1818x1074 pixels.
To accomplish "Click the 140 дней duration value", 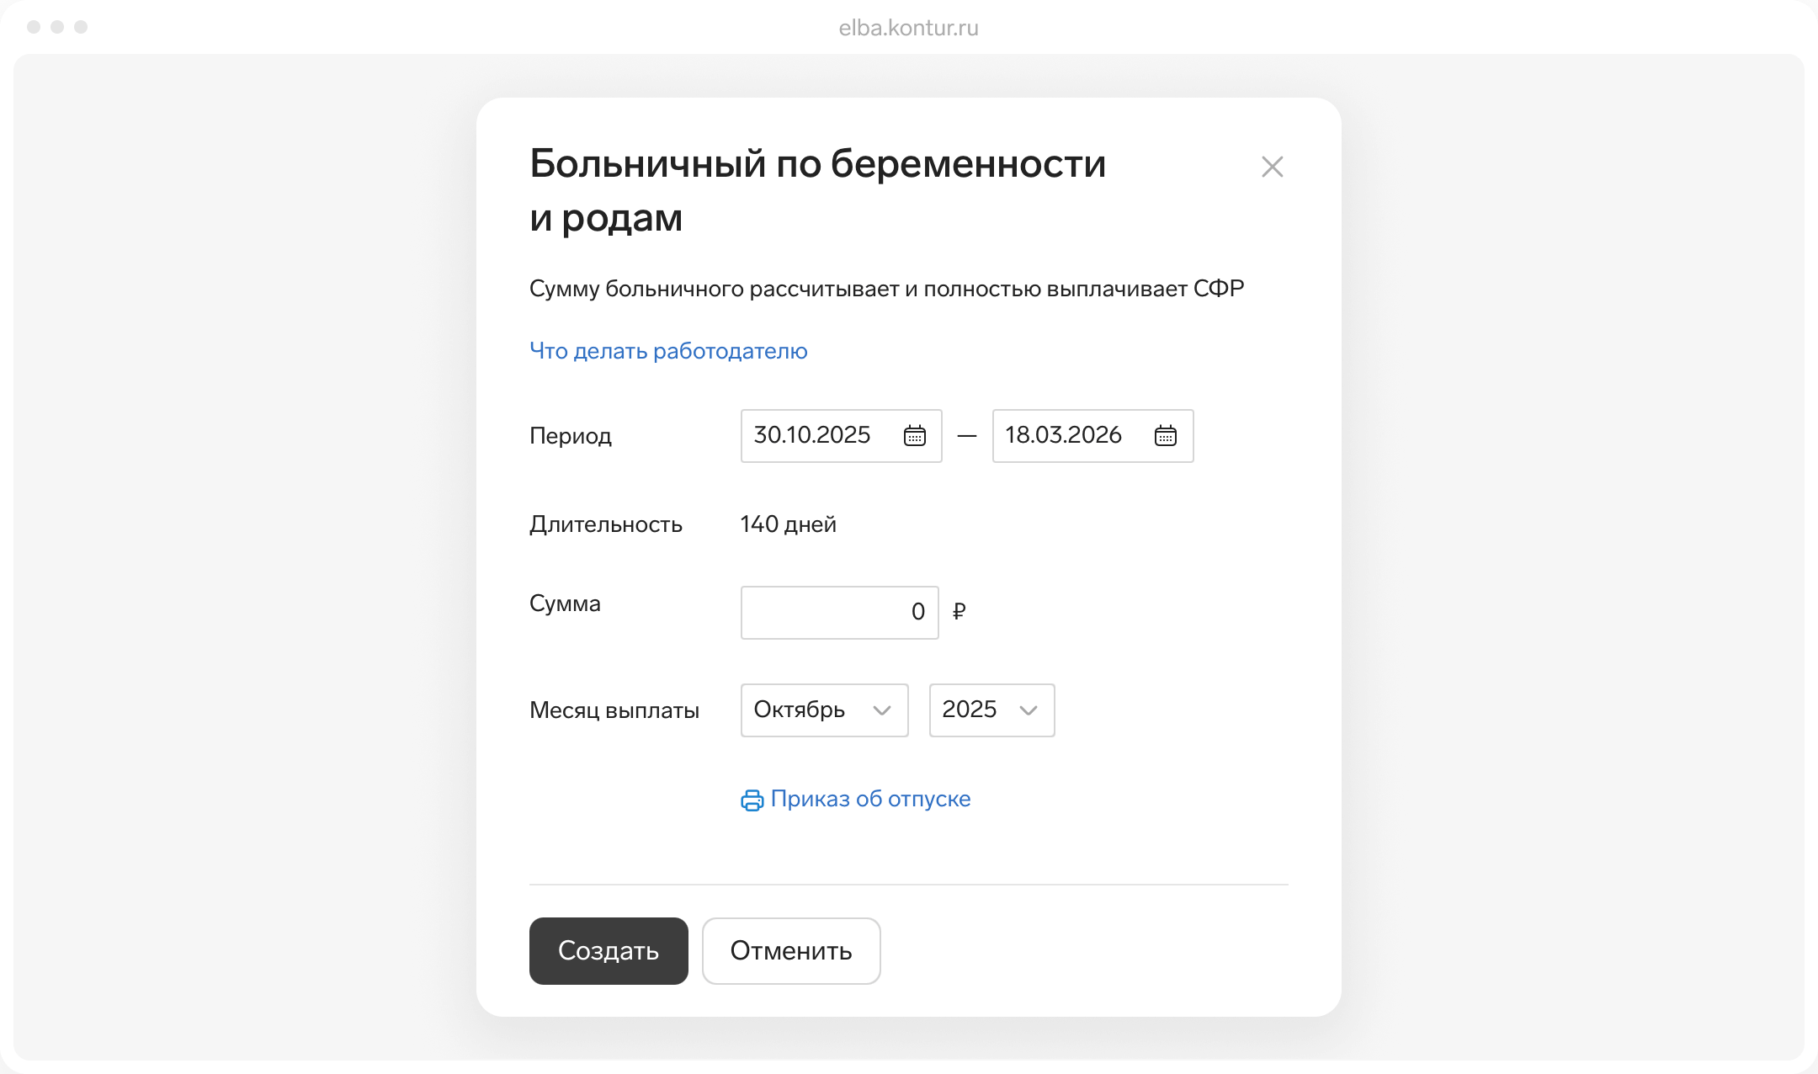I will pyautogui.click(x=788, y=524).
